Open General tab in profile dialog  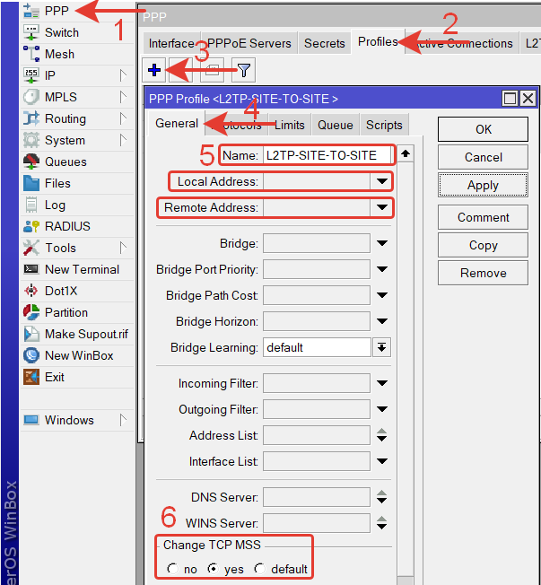[x=177, y=123]
